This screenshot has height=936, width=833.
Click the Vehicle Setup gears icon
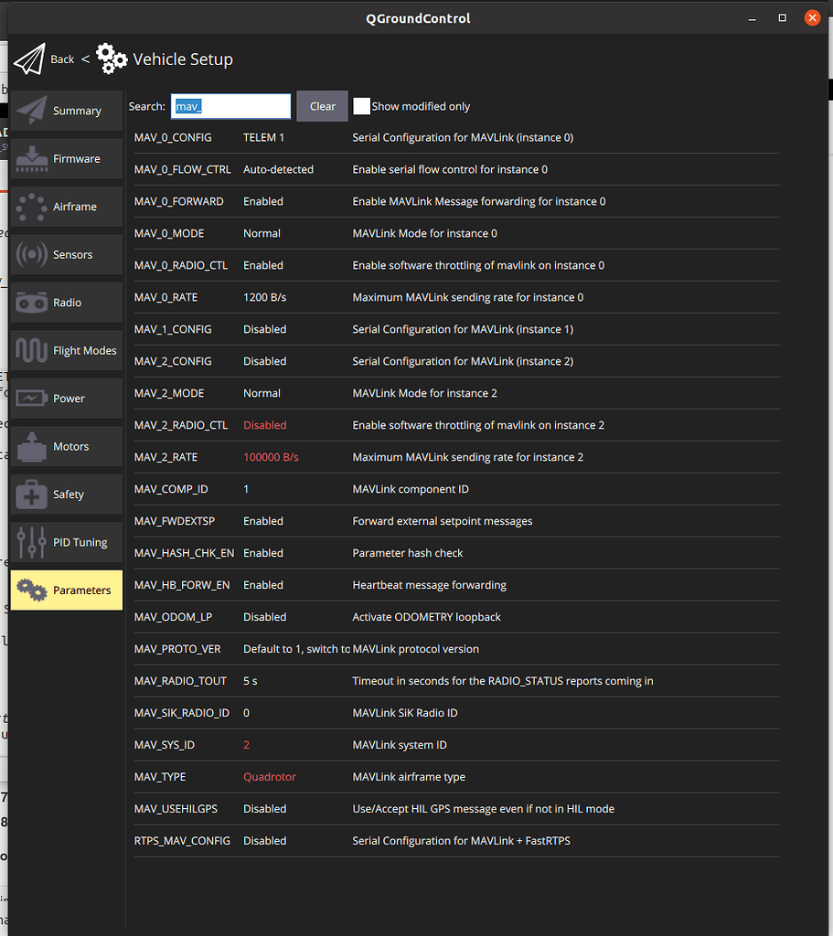pos(112,58)
